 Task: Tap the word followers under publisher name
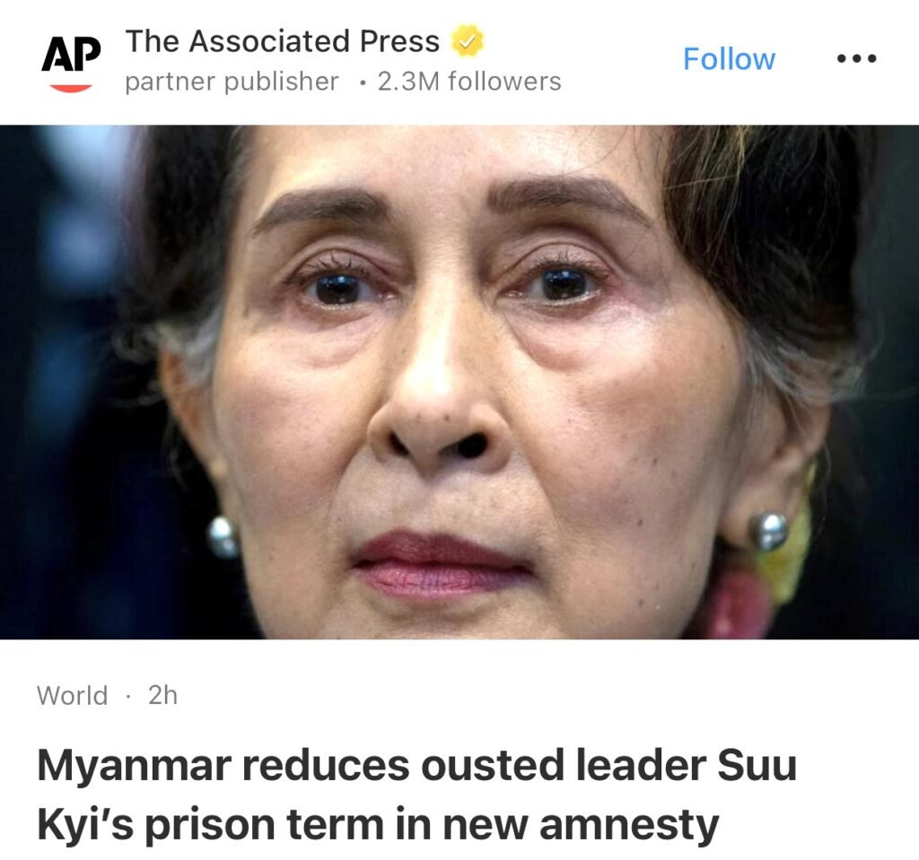(504, 82)
